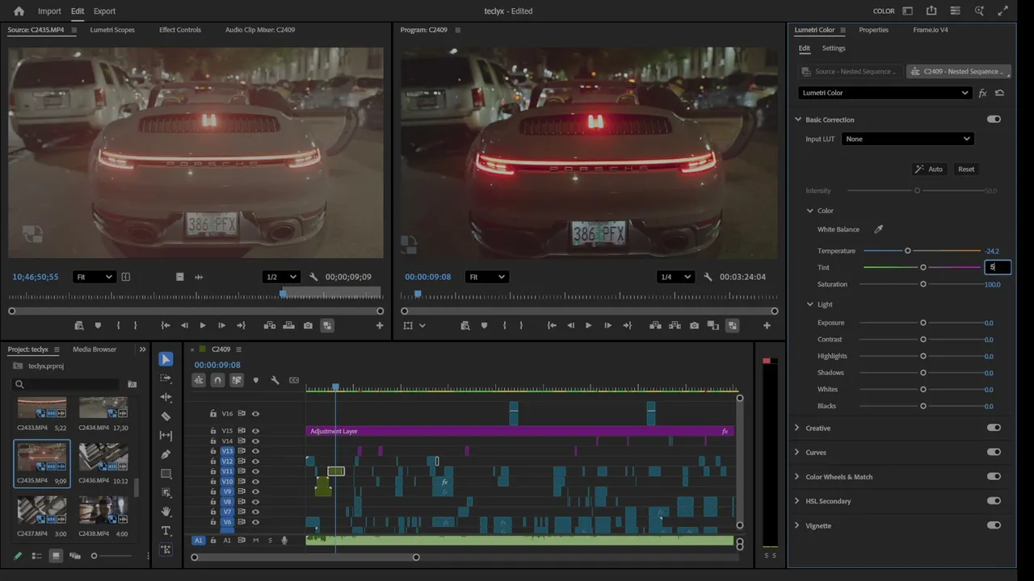Open Program monitor 1/4 resolution dropdown

coord(676,277)
